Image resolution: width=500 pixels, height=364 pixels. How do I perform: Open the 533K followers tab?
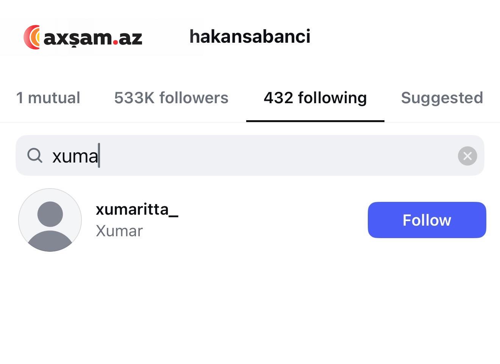171,98
